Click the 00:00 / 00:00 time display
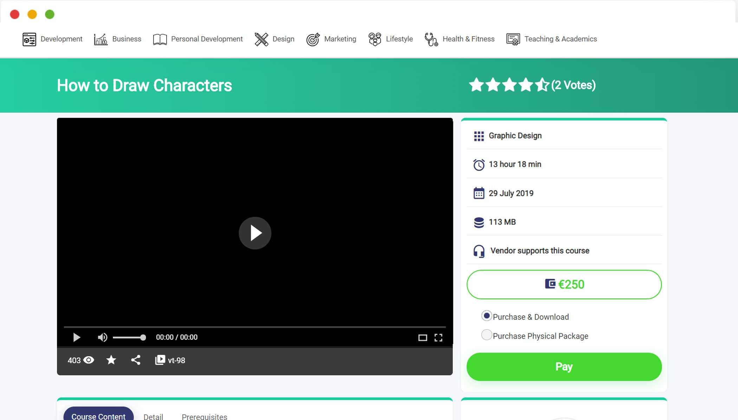Image resolution: width=738 pixels, height=420 pixels. [x=177, y=337]
